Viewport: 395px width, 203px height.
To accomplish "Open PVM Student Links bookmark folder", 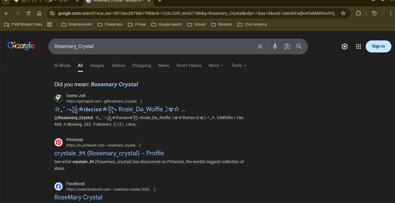I will click(x=23, y=25).
